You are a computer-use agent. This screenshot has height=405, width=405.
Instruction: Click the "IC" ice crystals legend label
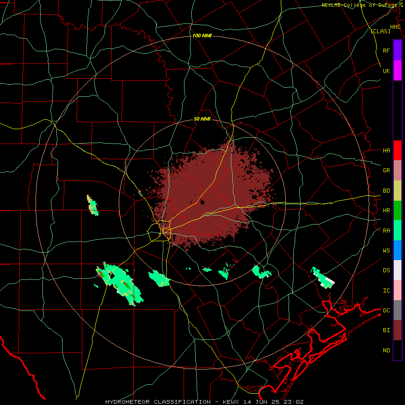point(386,291)
